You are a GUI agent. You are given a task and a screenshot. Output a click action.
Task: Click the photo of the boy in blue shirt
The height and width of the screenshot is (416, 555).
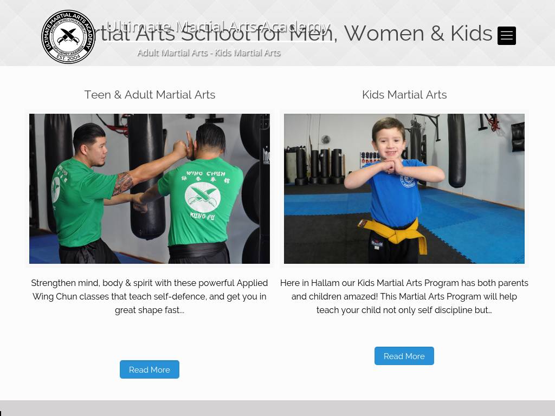(x=404, y=188)
